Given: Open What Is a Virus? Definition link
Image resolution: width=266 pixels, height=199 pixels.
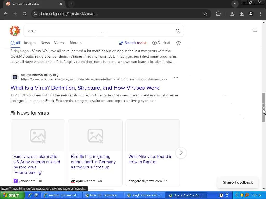Looking at the screenshot, I should [x=85, y=88].
